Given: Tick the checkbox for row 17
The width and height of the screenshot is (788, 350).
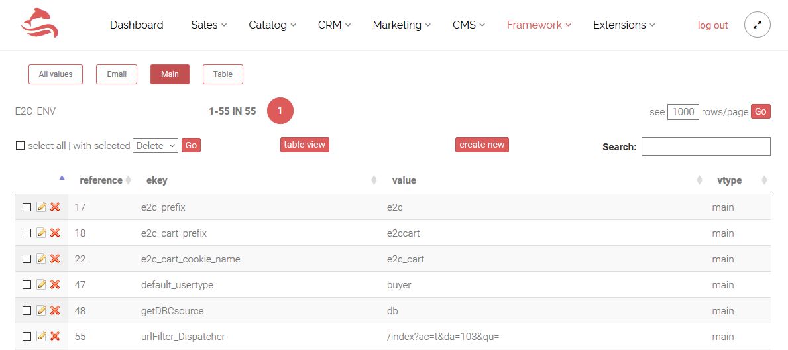Looking at the screenshot, I should (x=27, y=207).
